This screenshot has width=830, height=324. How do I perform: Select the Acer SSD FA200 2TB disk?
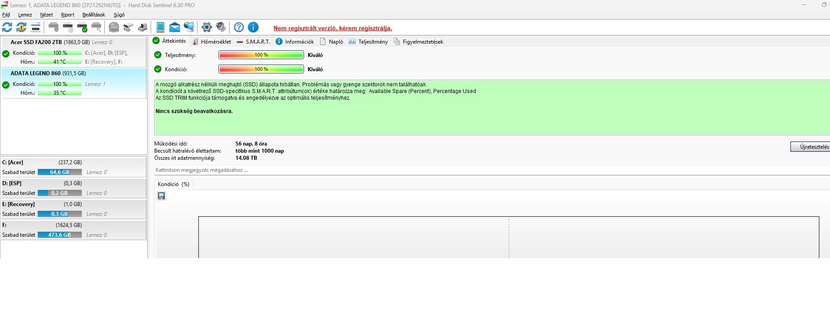[x=74, y=52]
